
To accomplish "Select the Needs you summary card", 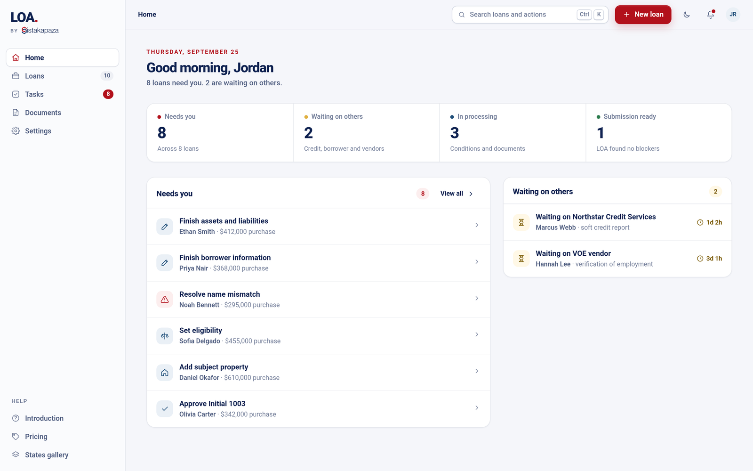I will click(220, 133).
